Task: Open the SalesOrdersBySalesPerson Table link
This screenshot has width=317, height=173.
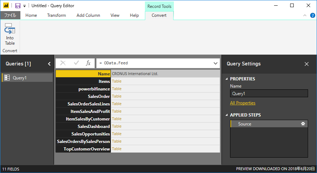Action: (117, 141)
